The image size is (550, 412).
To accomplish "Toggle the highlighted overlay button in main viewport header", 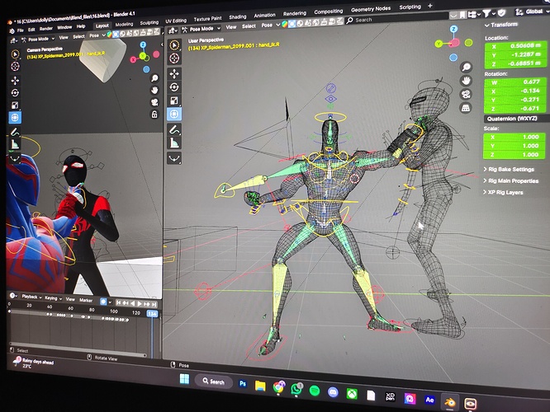I will 292,24.
